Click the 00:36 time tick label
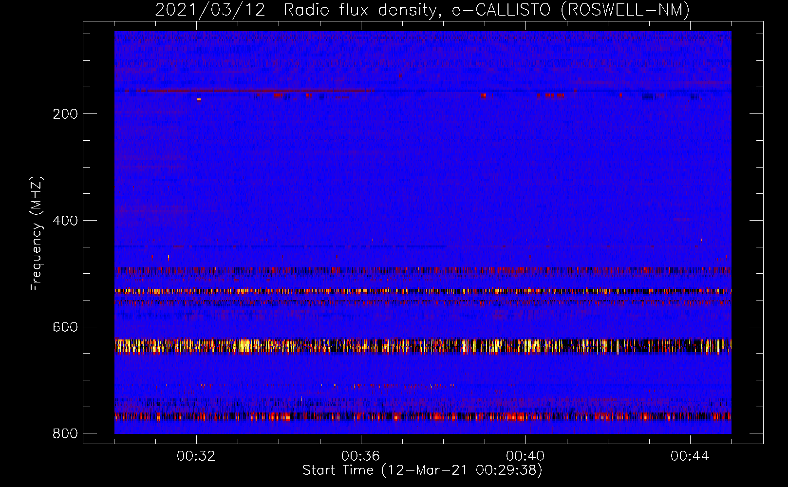 click(x=361, y=456)
